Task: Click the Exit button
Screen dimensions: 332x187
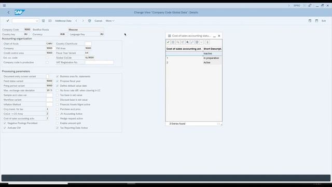Action: [x=324, y=21]
